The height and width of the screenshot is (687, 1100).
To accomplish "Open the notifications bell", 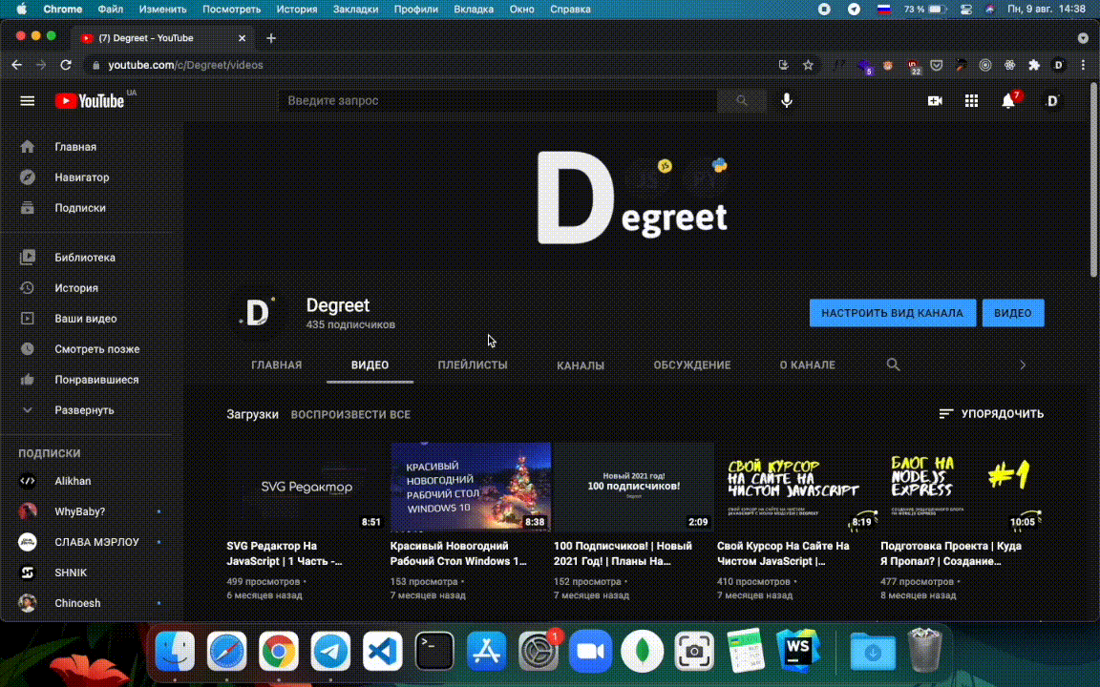I will 1008,101.
